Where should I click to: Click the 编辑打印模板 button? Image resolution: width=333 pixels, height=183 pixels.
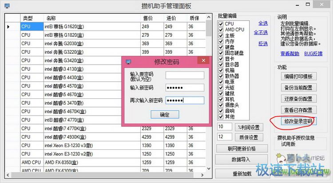click(299, 76)
